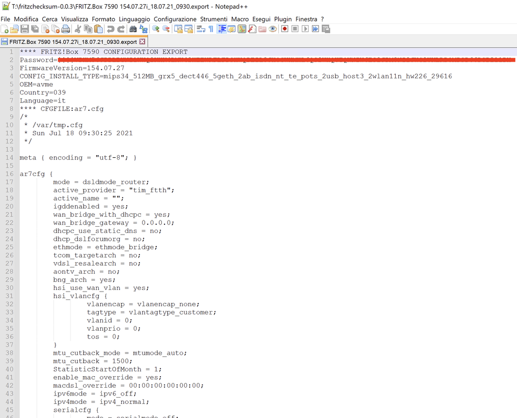Copy selection using toolbar Copy icon
The image size is (517, 418).
[88, 29]
